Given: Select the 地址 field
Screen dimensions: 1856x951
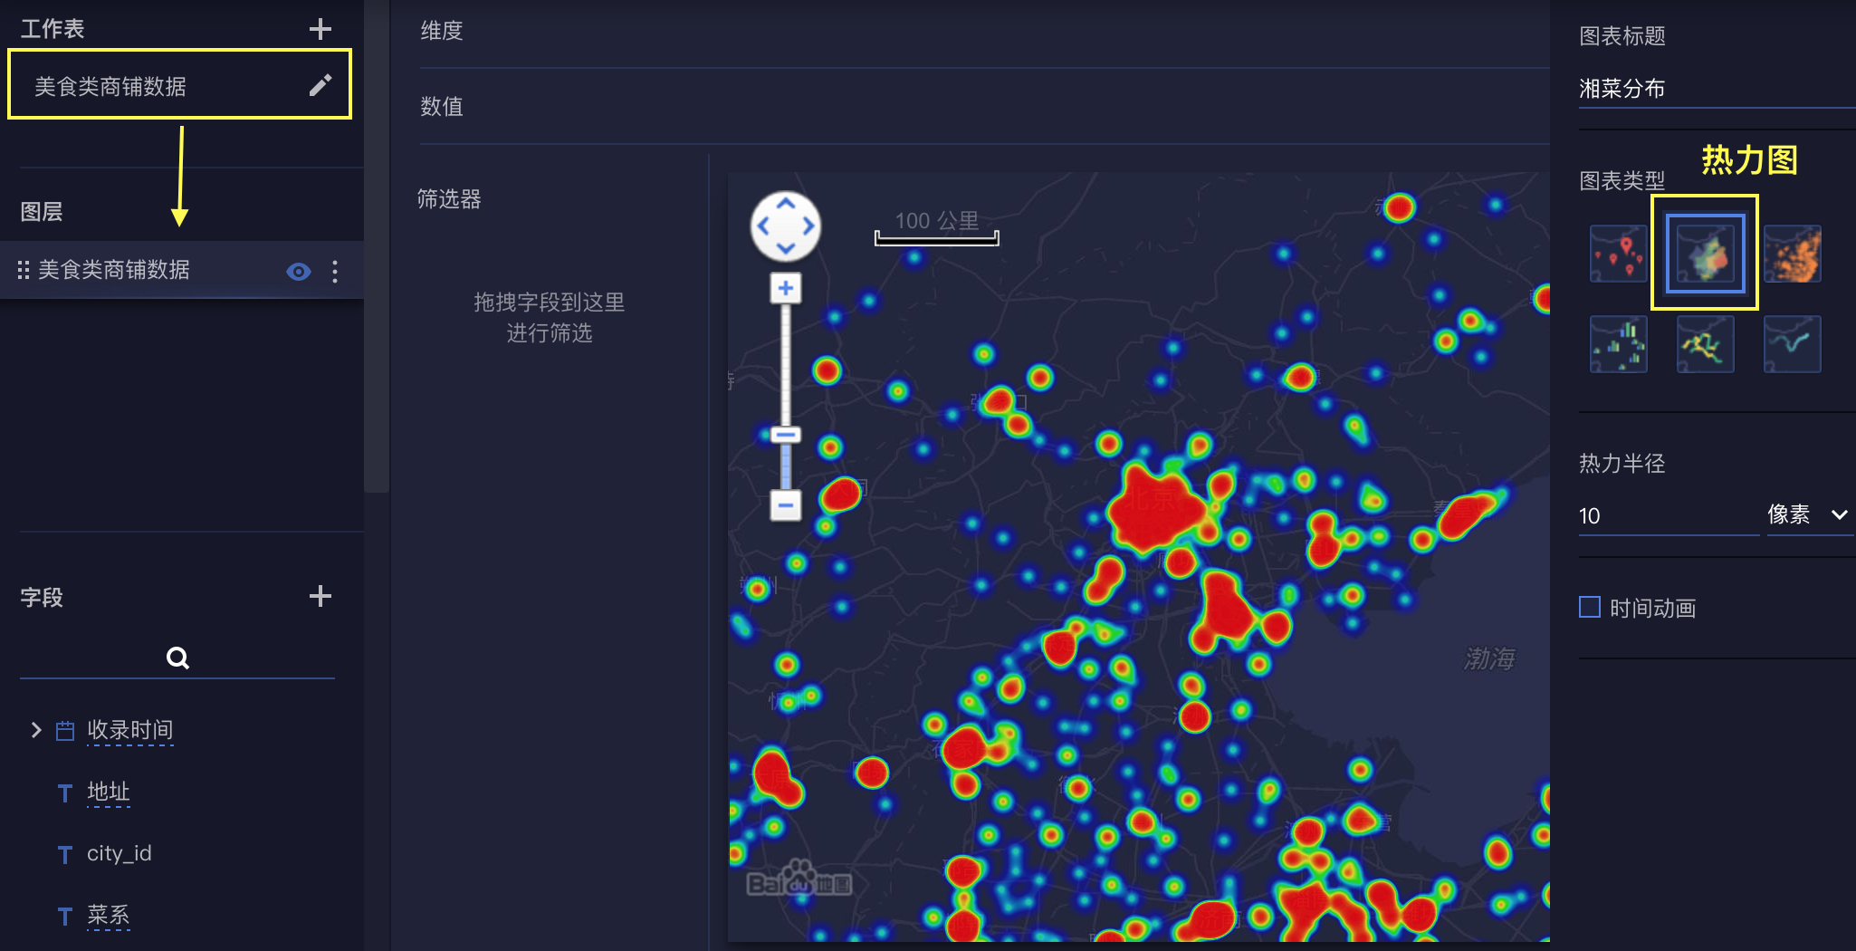Looking at the screenshot, I should [109, 792].
